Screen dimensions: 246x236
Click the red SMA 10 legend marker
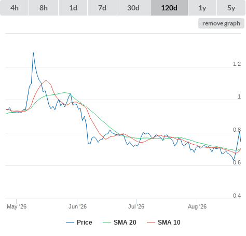(x=151, y=223)
